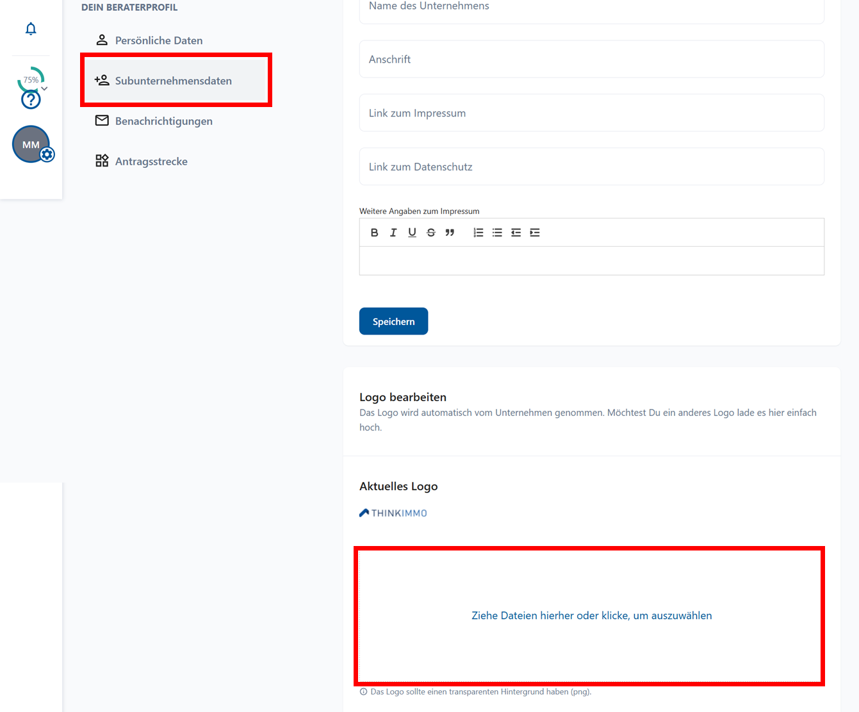Decrease indent in Impressum editor
The image size is (859, 712).
click(516, 233)
